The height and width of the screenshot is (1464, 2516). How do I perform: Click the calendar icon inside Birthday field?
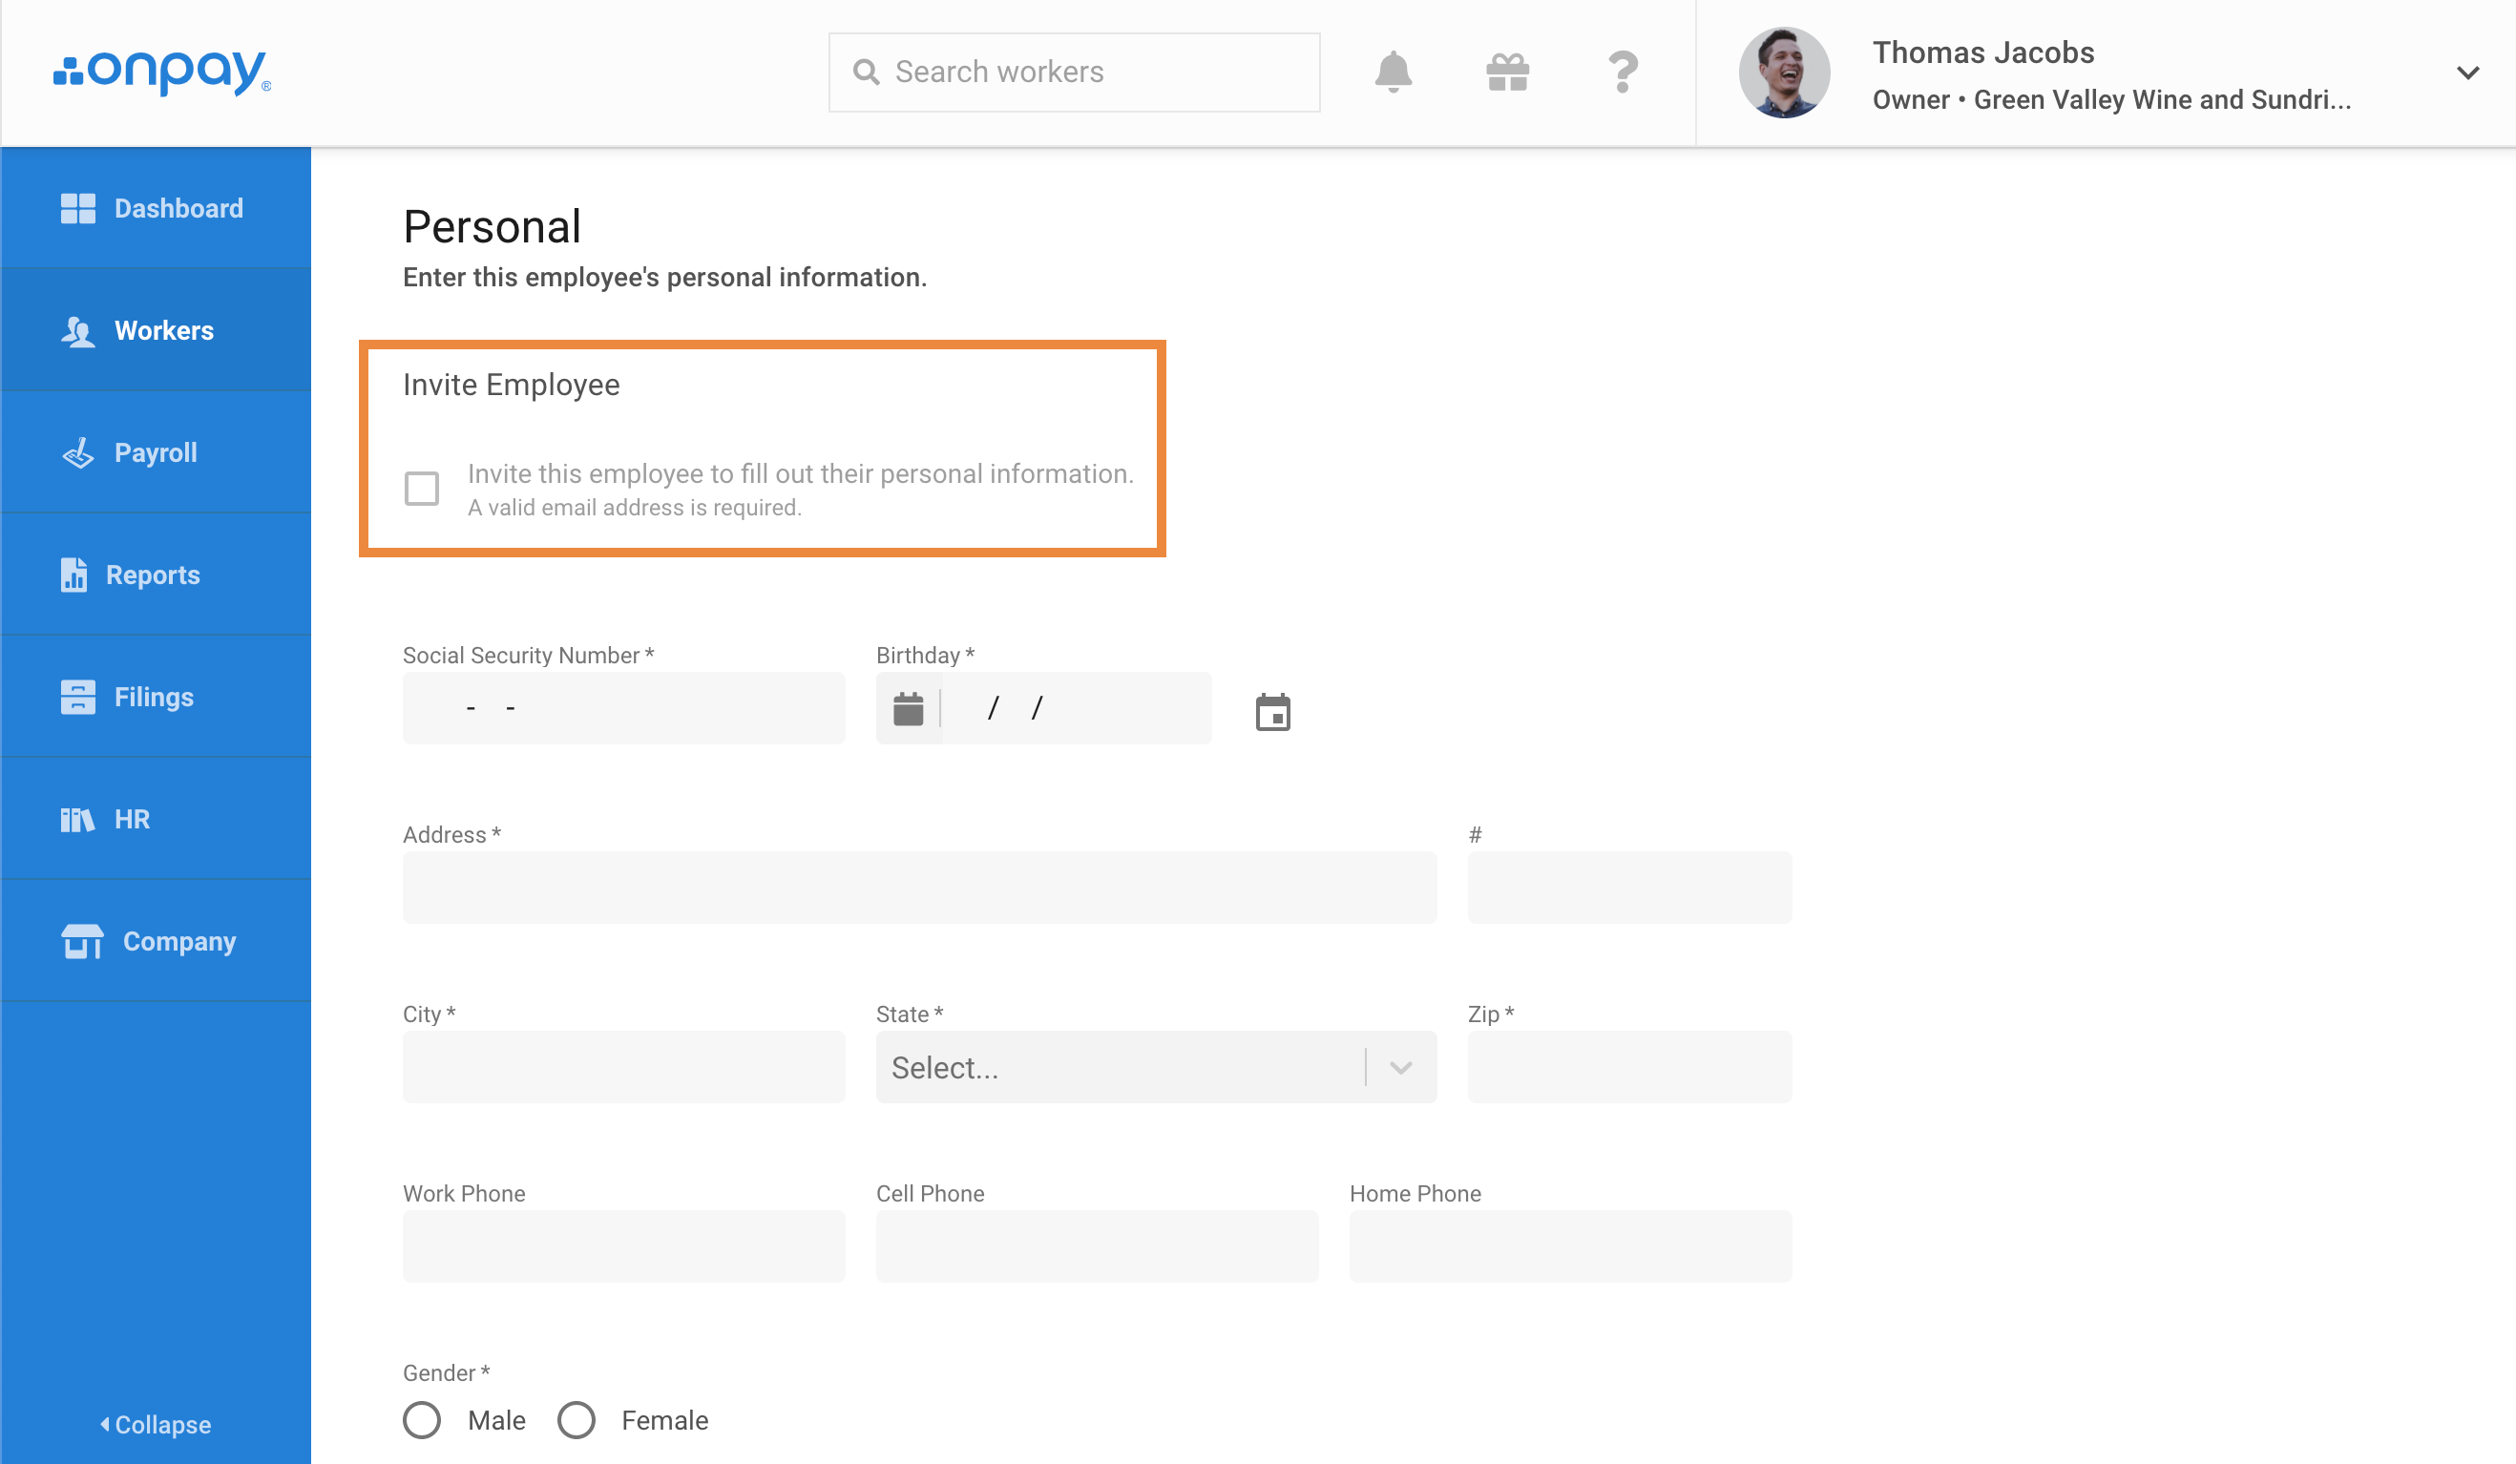coord(908,708)
